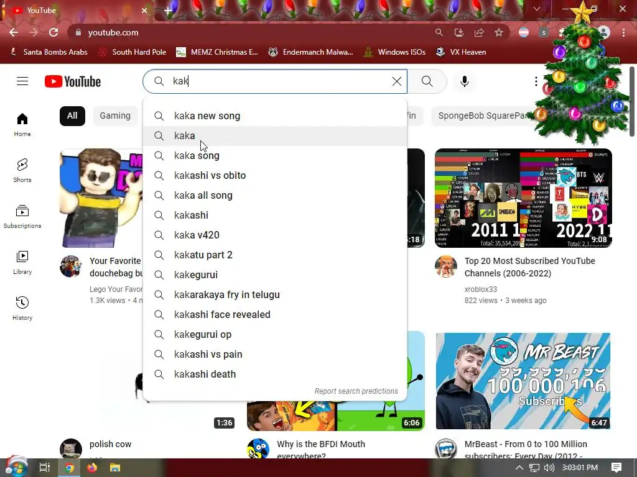Open MEMZ Christmas bookmark

tap(217, 52)
